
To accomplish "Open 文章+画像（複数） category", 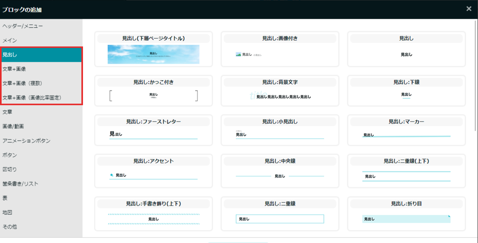I will coord(41,83).
